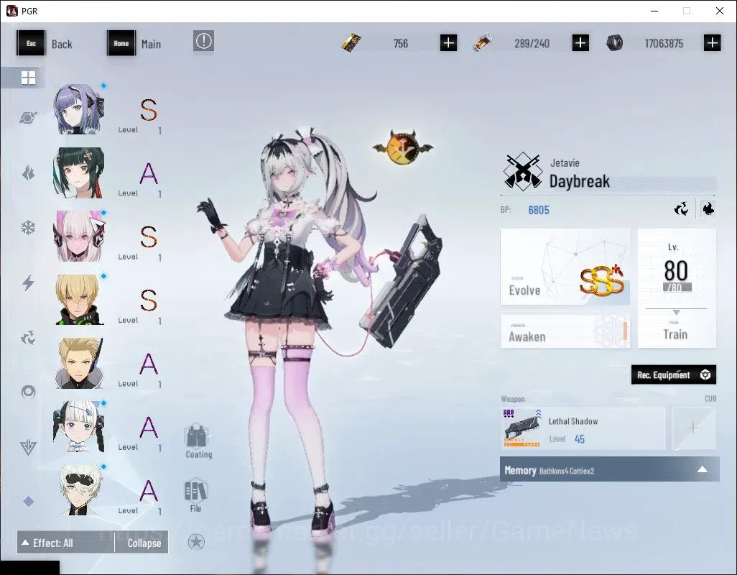Expand the Effect: All filter
Viewport: 737px width, 575px height.
coord(66,543)
